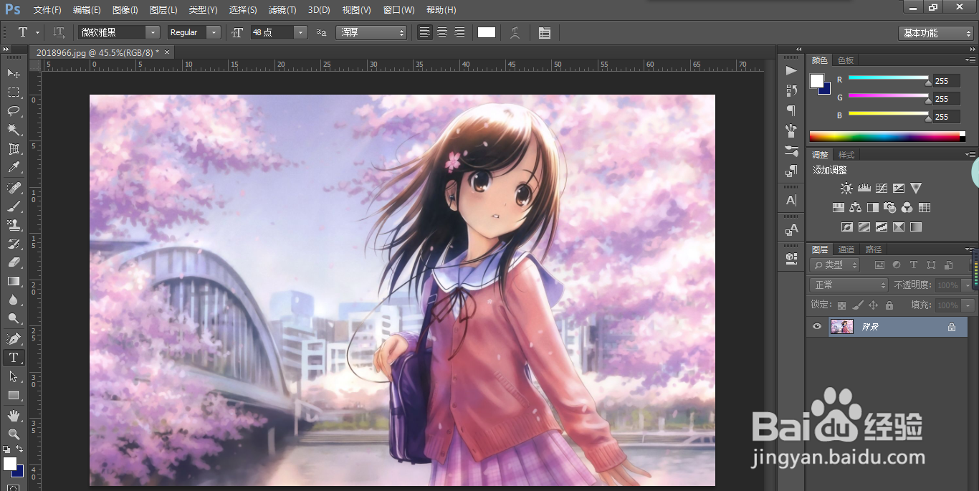Screen dimensions: 979x491
Task: Add a Gradient Map adjustment
Action: pos(916,227)
